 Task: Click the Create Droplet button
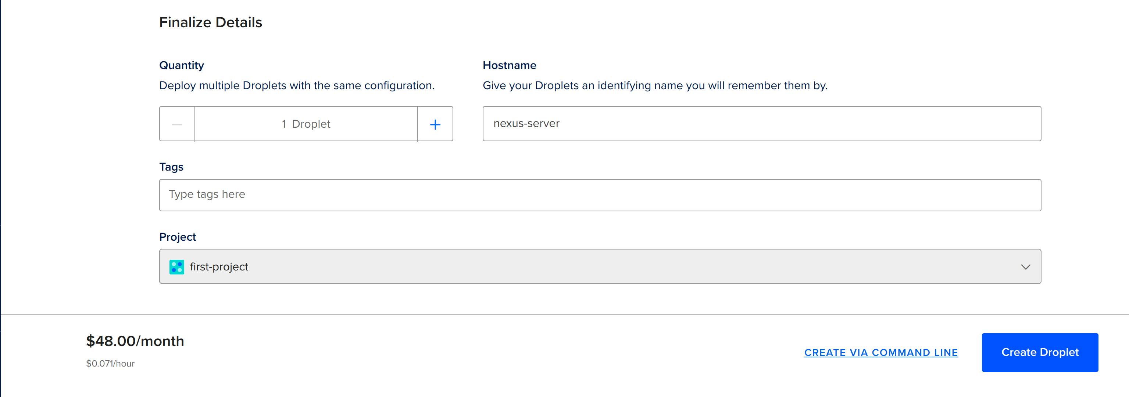(x=1040, y=352)
